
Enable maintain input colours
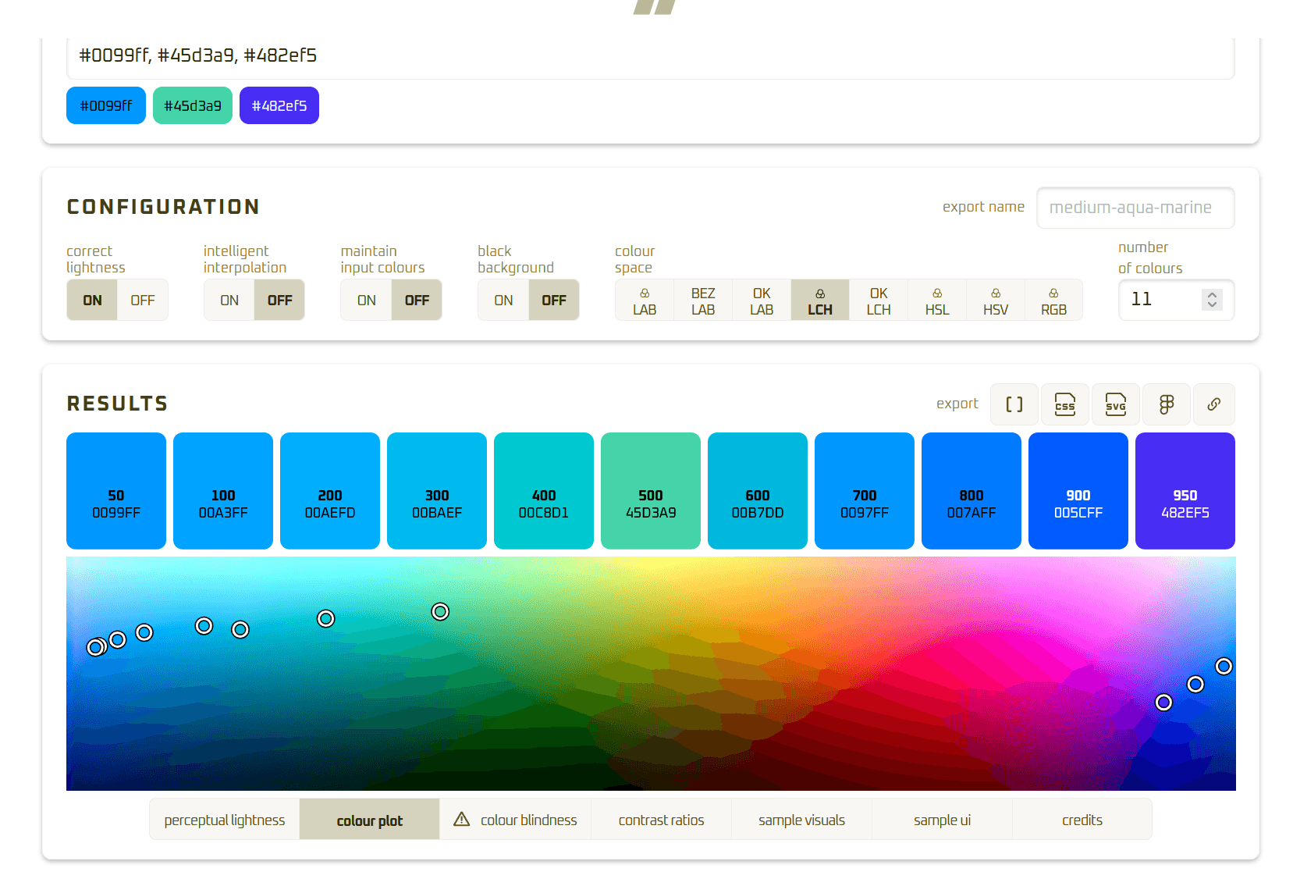coord(365,300)
